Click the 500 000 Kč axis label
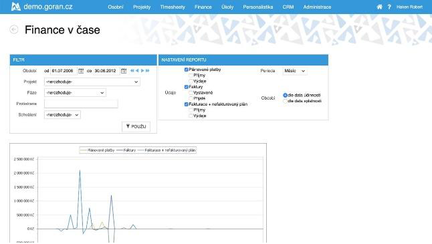The width and height of the screenshot is (432, 244). pyautogui.click(x=25, y=215)
